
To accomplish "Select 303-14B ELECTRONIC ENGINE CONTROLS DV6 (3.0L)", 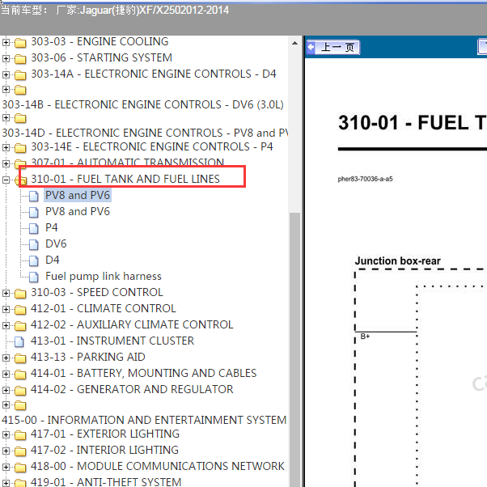I will pyautogui.click(x=142, y=104).
